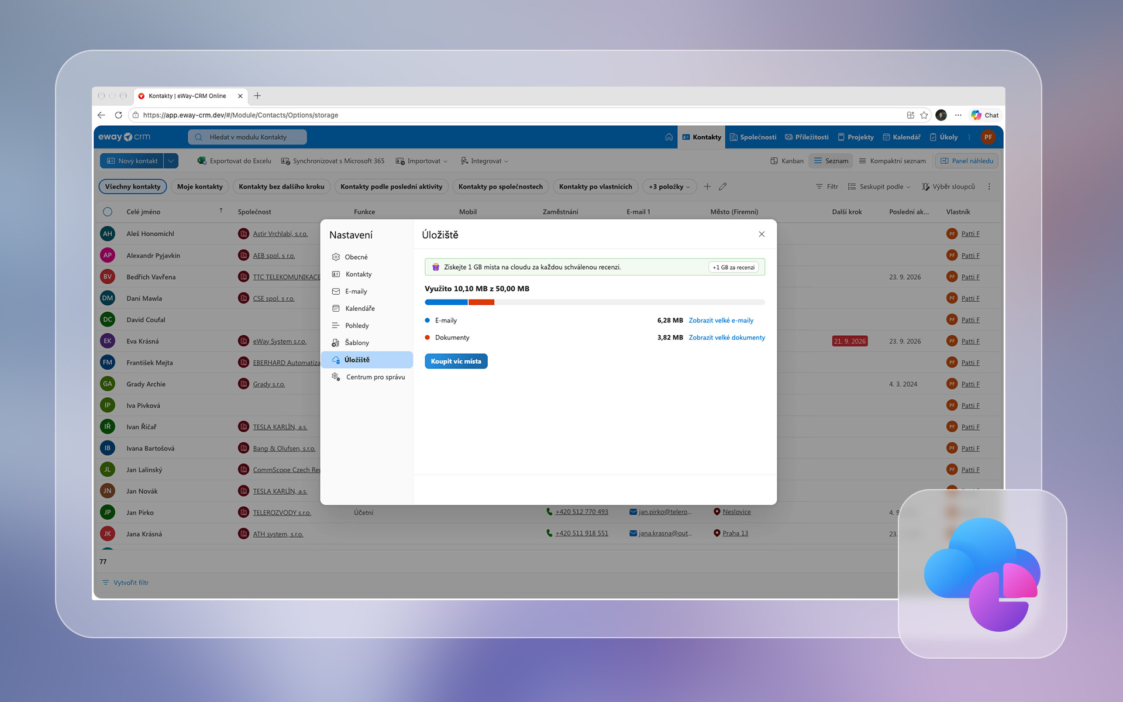Expand the Integrovat dropdown
Image resolution: width=1123 pixels, height=702 pixels.
[484, 161]
